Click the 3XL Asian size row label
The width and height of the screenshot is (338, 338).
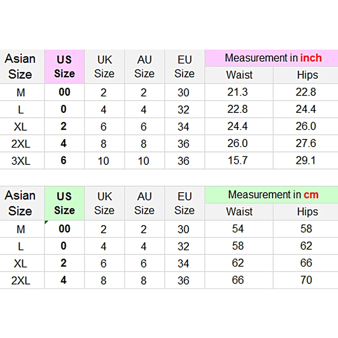(x=21, y=161)
